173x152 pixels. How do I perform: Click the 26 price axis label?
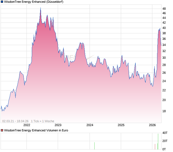[164, 73]
